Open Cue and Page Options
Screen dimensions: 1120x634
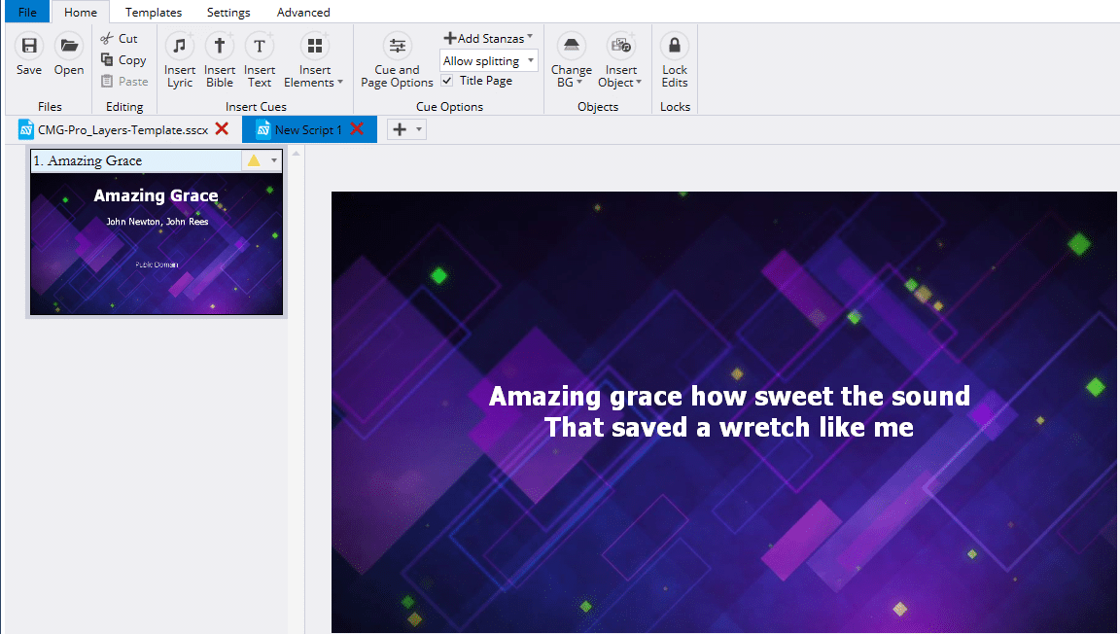pos(397,59)
